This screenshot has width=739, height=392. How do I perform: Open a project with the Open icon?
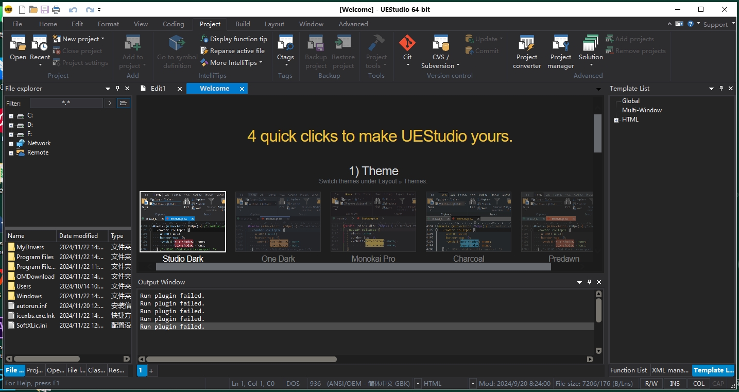(18, 48)
